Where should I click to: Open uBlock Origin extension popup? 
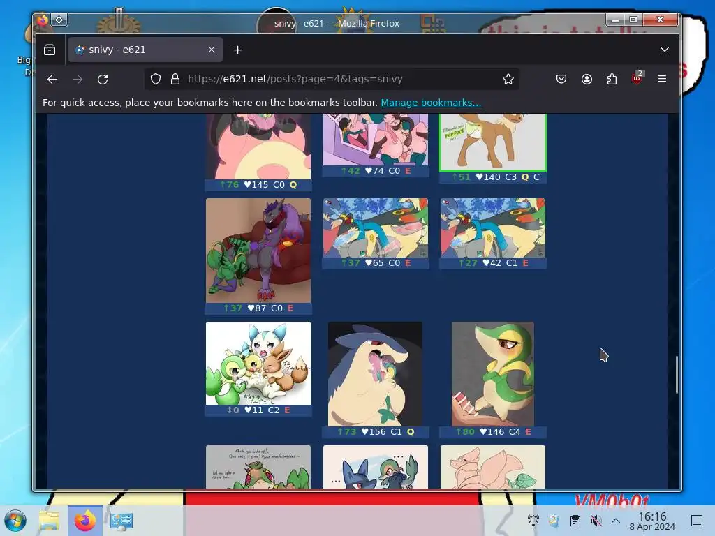tap(637, 78)
